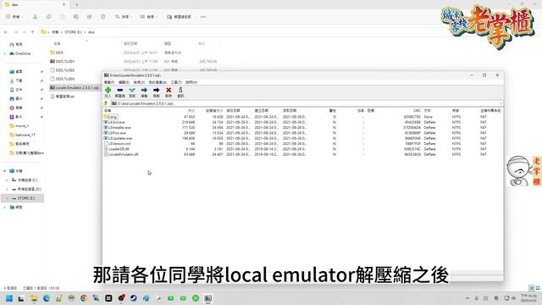Open Steam from the taskbar
This screenshot has width=542, height=305.
134,298
